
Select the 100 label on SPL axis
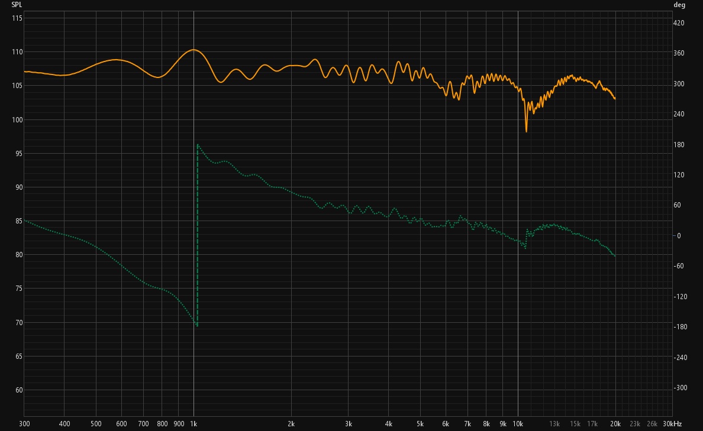[x=17, y=119]
